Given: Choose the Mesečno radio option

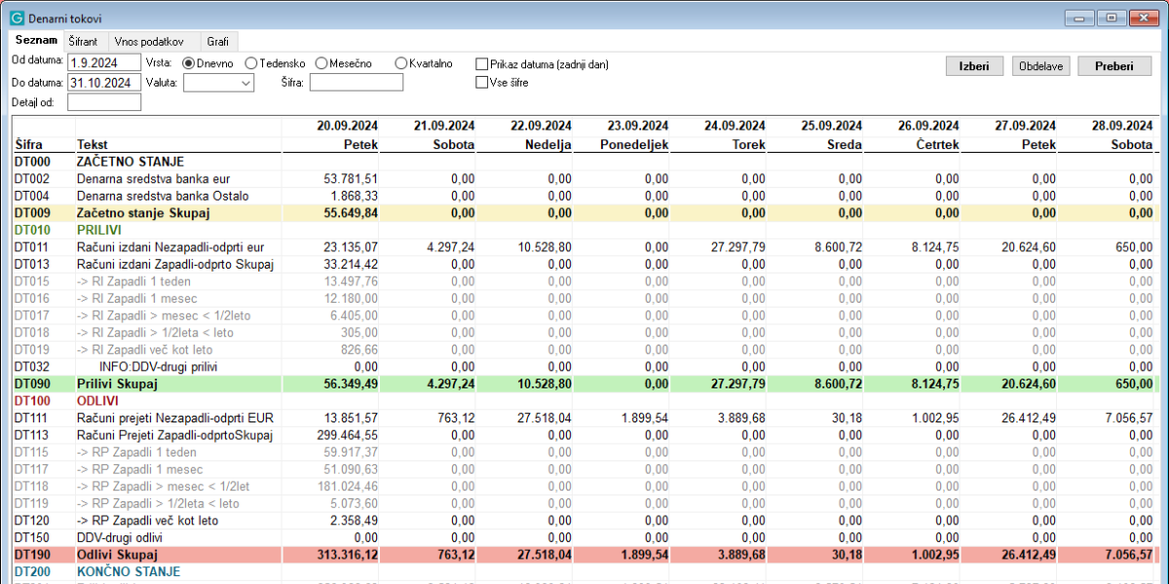Looking at the screenshot, I should 321,63.
